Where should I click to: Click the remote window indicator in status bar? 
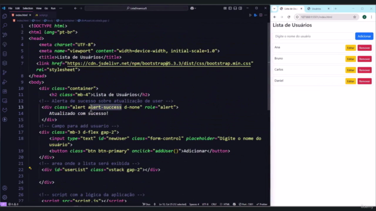coord(4,205)
